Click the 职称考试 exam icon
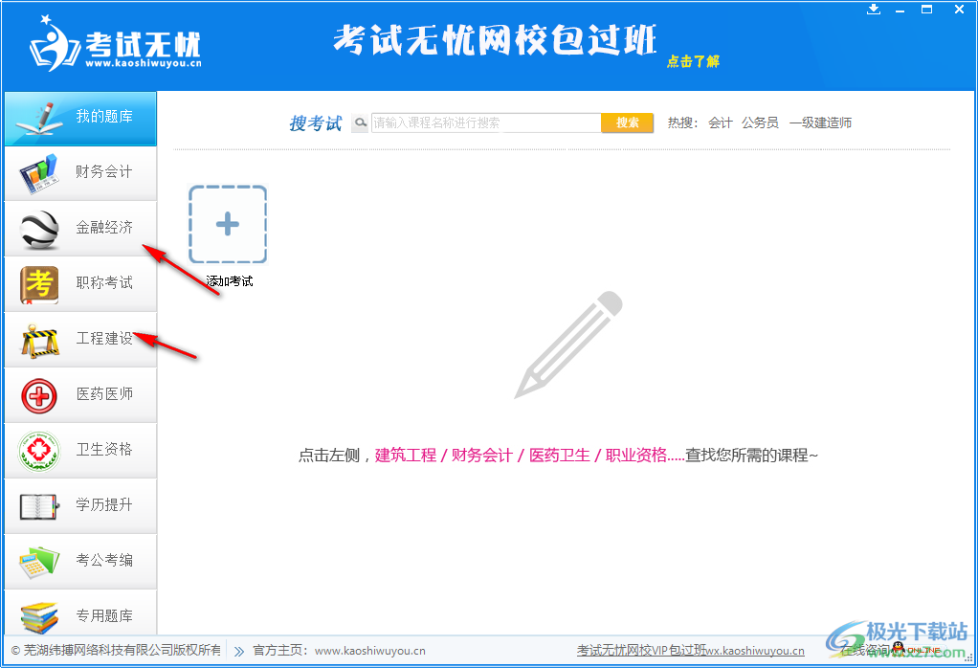This screenshot has height=668, width=978. point(38,283)
